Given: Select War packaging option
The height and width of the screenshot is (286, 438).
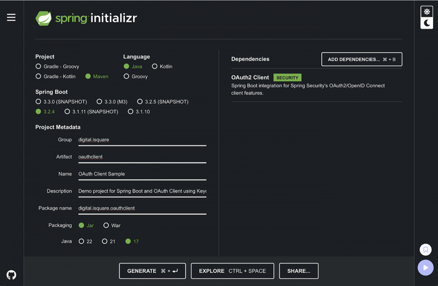Looking at the screenshot, I should pyautogui.click(x=106, y=225).
